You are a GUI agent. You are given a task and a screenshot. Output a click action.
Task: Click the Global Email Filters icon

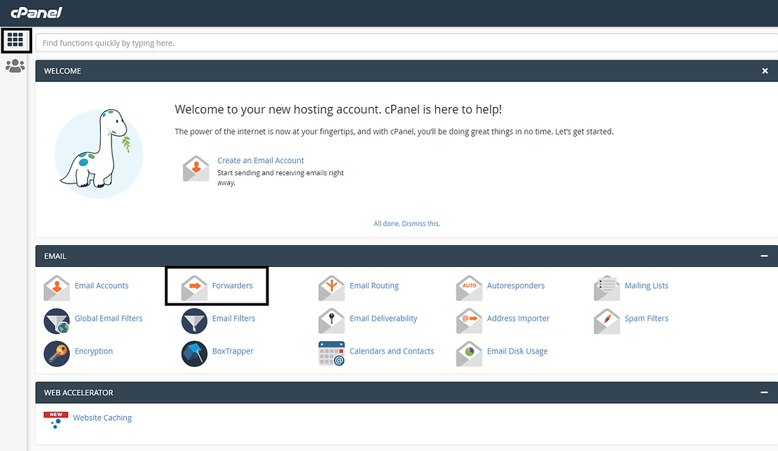click(x=57, y=320)
